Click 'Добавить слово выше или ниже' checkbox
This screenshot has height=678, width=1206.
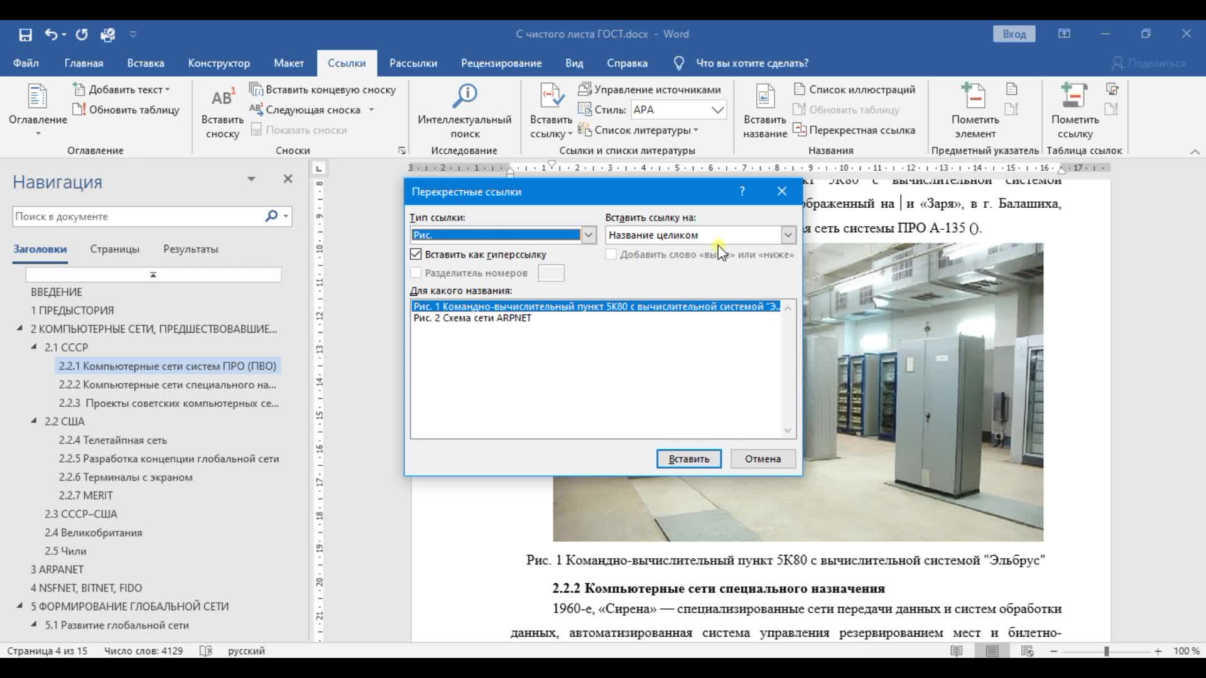[x=611, y=254]
